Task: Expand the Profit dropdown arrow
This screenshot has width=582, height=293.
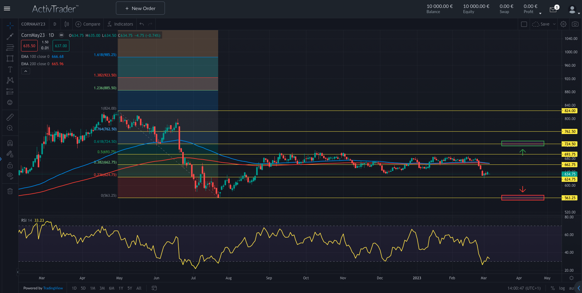Action: click(540, 13)
